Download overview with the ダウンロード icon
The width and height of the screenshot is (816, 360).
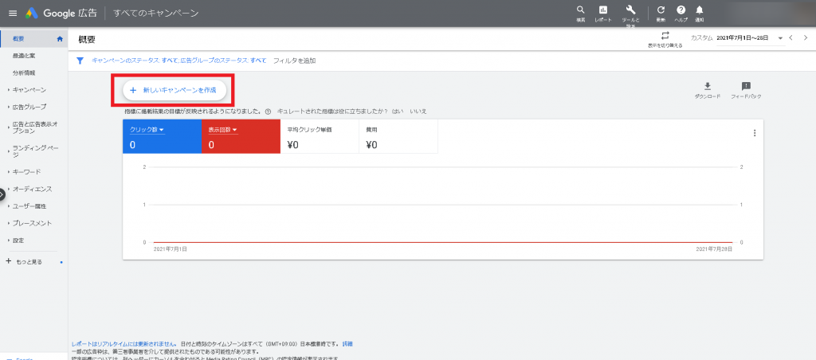click(x=708, y=86)
